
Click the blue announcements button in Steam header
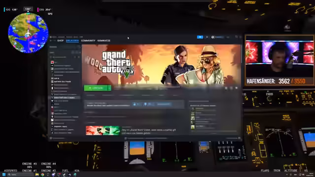point(200,37)
